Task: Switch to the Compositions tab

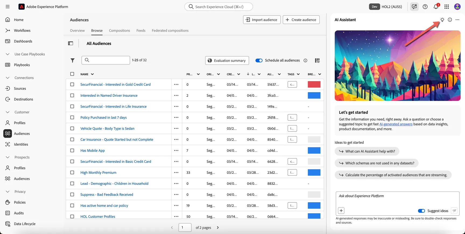Action: (119, 30)
